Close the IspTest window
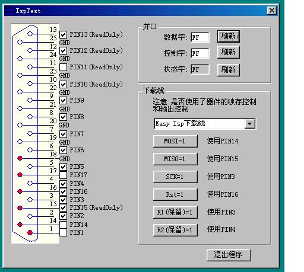 point(272,11)
